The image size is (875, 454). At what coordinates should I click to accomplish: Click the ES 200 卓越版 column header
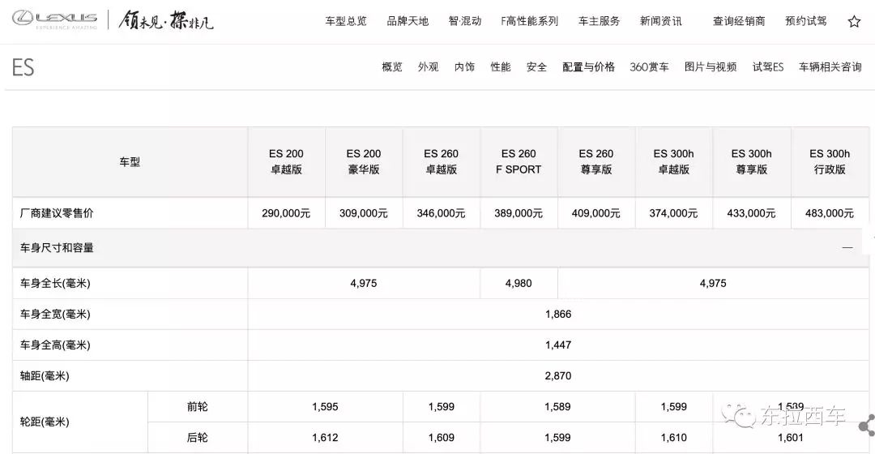pyautogui.click(x=286, y=161)
